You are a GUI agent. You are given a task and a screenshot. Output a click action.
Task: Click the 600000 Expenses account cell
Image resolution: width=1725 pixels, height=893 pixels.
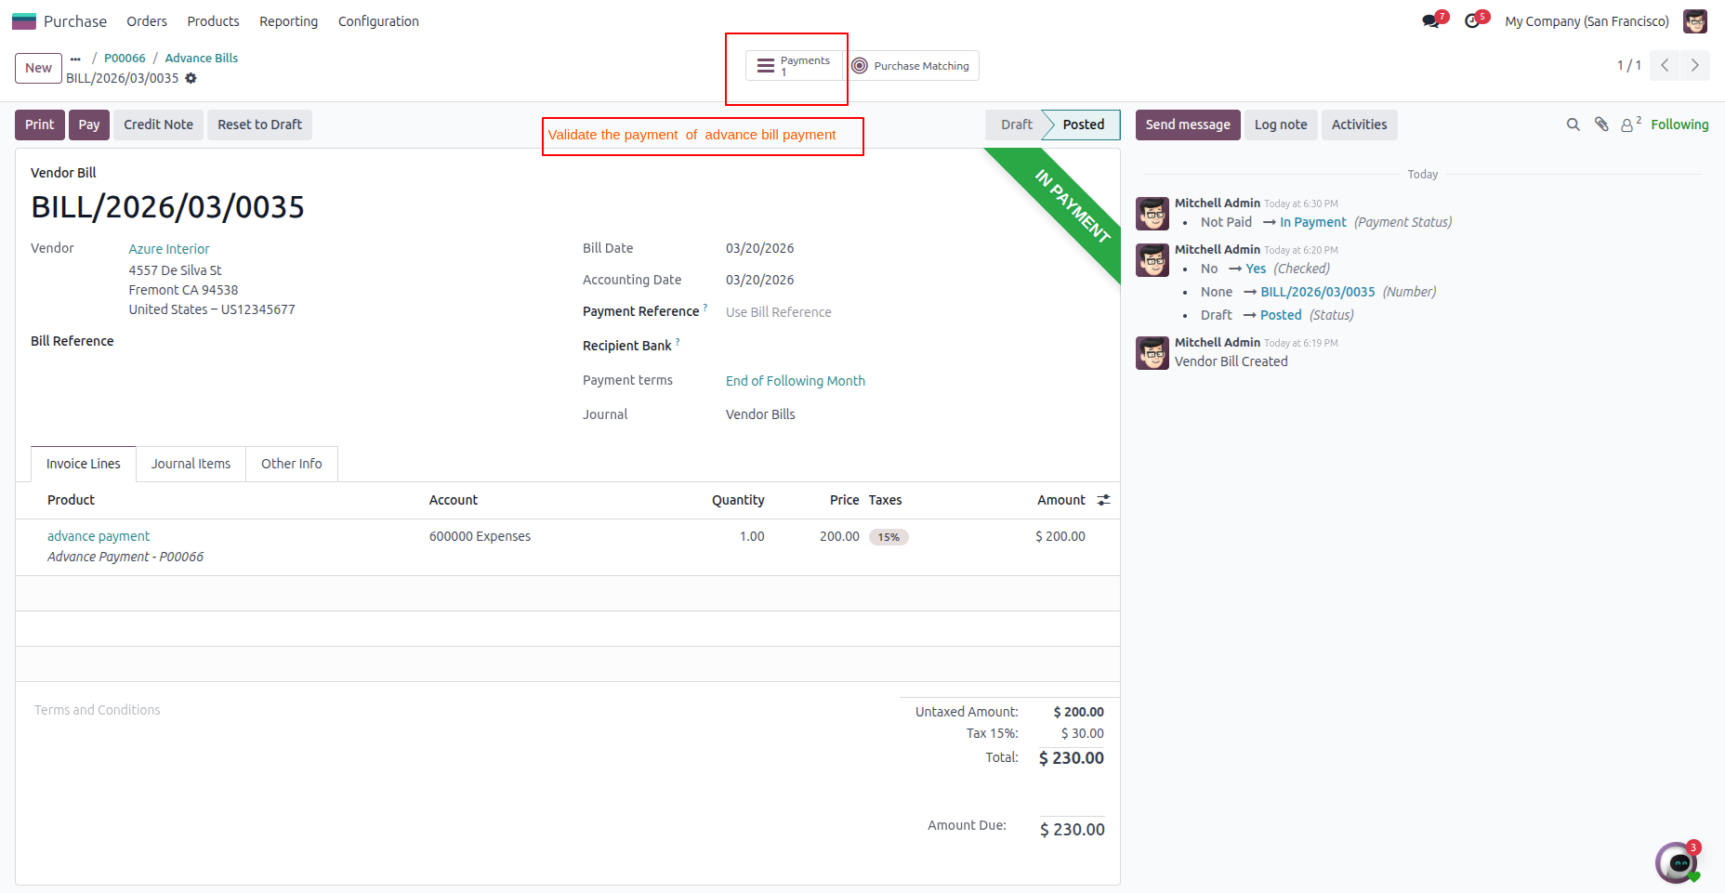coord(480,536)
